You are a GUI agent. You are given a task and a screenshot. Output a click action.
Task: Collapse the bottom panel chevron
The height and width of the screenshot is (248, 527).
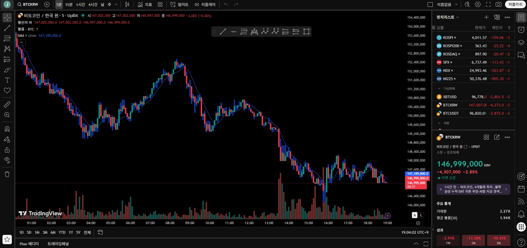pyautogui.click(x=416, y=244)
